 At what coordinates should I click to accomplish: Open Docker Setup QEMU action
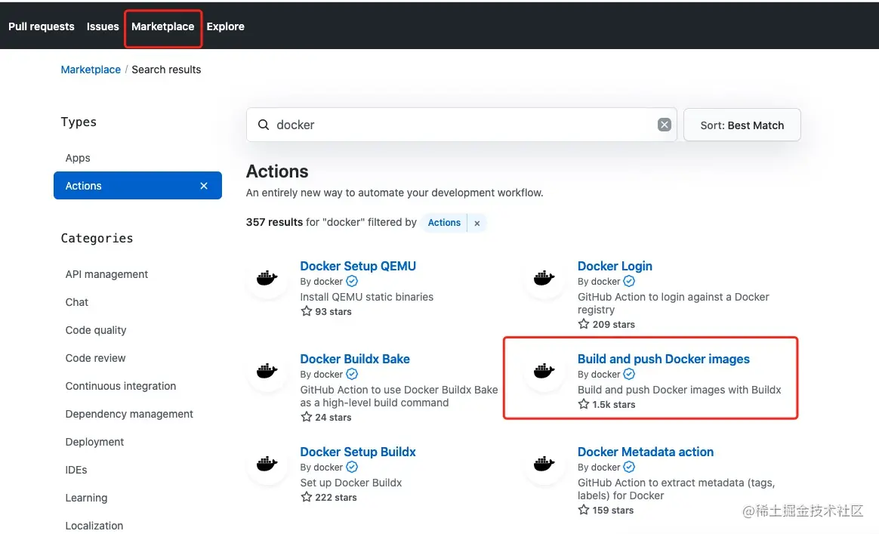point(358,266)
